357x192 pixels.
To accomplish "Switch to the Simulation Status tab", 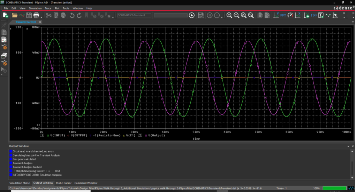I will pos(20,183).
